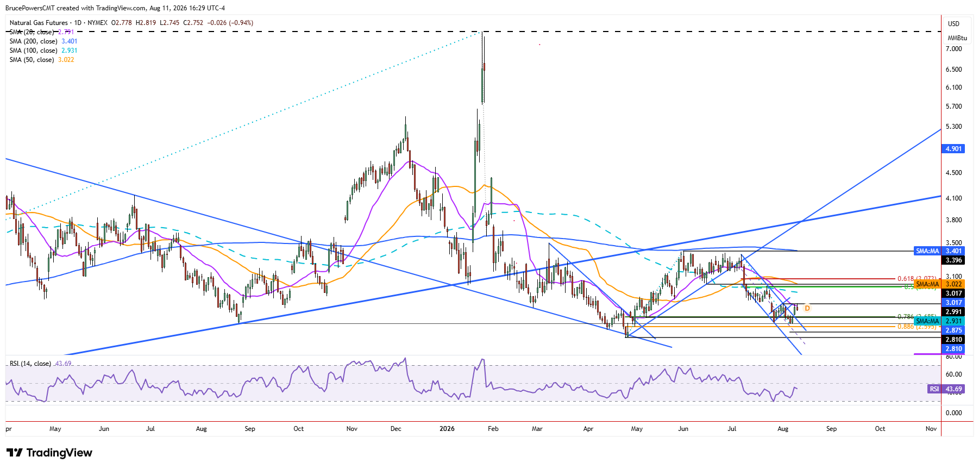Click the purple RSI 43.69 value label
The height and width of the screenshot is (469, 979).
pyautogui.click(x=946, y=389)
